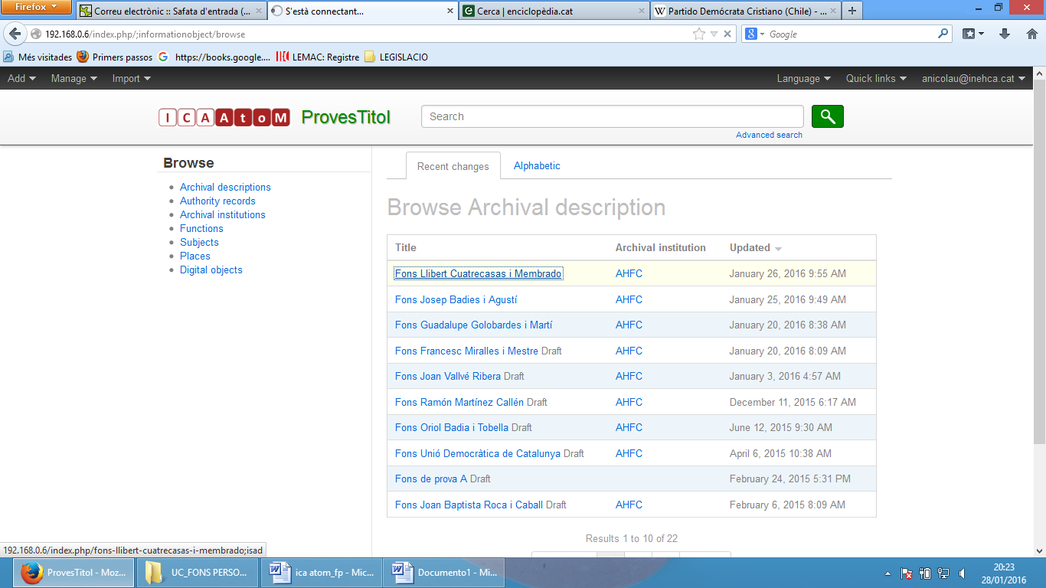Open the Import dropdown menu
The height and width of the screenshot is (588, 1046).
pyautogui.click(x=131, y=78)
